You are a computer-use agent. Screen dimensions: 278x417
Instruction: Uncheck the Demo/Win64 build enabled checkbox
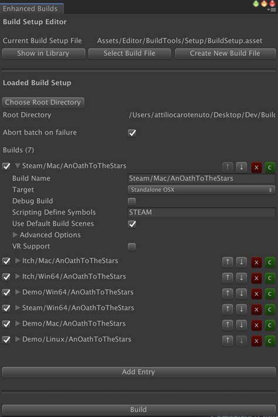[6, 293]
